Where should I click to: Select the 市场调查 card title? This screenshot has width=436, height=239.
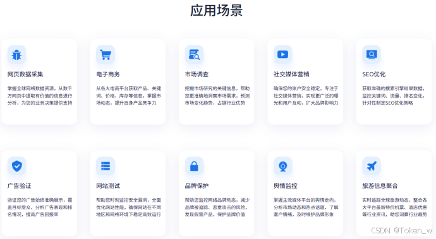tap(197, 74)
